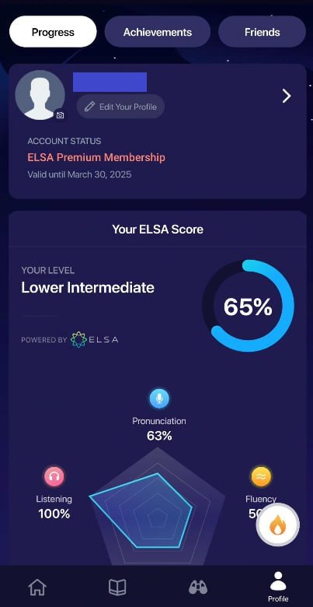Open the book lessons icon
313x607 pixels.
[117, 588]
